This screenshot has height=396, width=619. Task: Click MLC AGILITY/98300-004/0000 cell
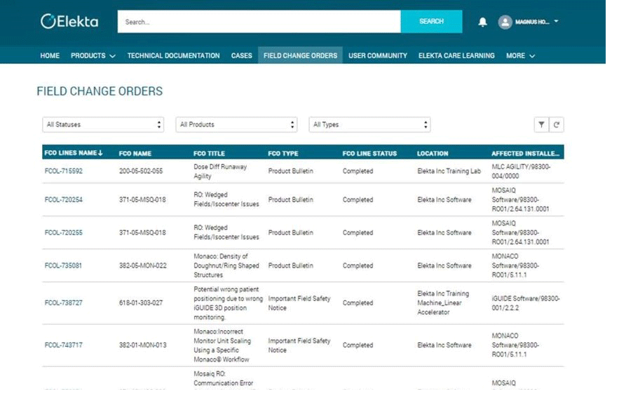click(521, 171)
